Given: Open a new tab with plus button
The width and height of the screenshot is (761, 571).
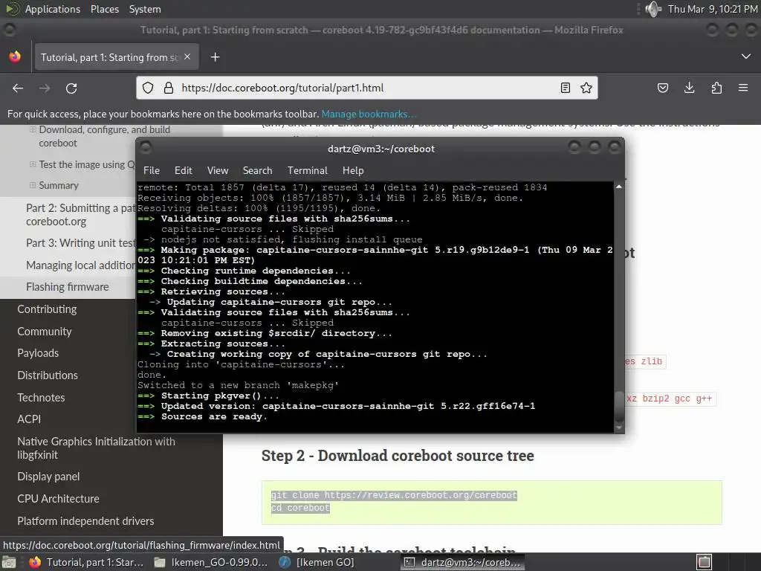Looking at the screenshot, I should [x=215, y=57].
